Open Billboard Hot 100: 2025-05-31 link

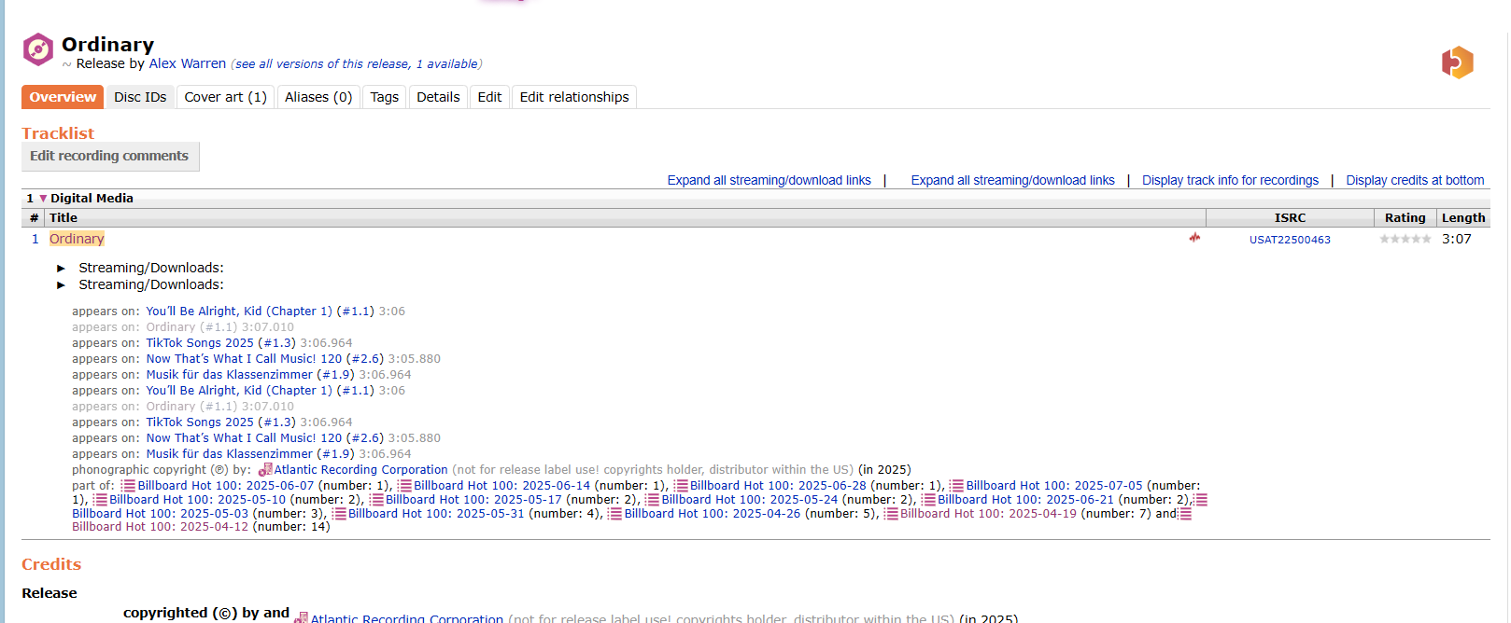click(x=436, y=514)
